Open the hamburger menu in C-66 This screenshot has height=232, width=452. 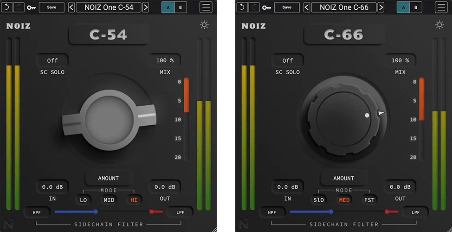pos(441,7)
